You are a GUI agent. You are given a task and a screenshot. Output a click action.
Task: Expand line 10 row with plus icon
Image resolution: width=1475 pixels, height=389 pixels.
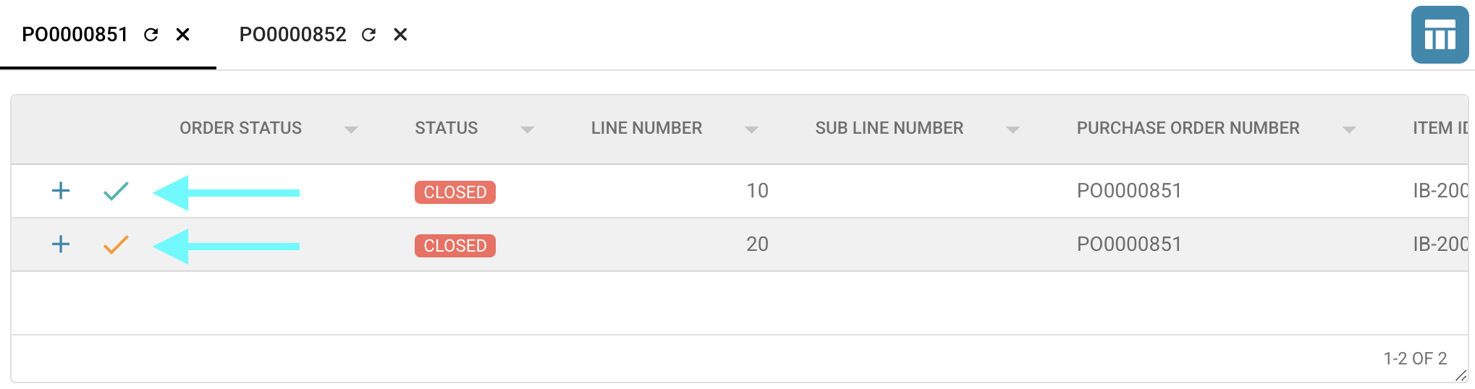point(61,191)
